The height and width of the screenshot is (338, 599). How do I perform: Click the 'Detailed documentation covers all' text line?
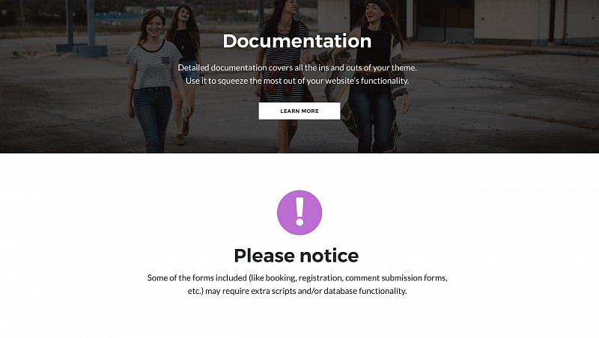coord(297,67)
